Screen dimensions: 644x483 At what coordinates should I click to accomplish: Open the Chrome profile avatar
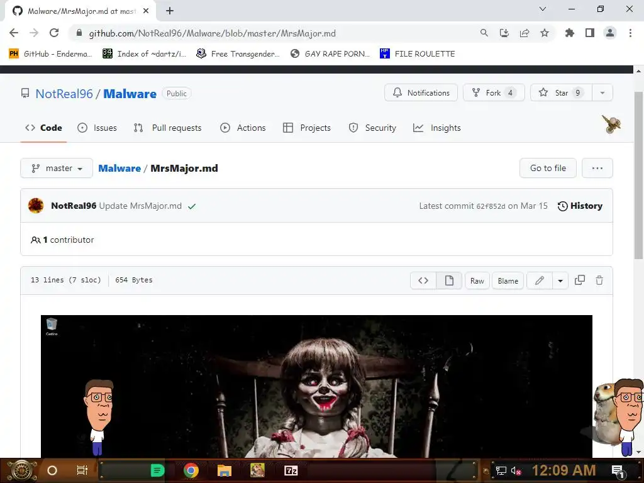coord(610,33)
